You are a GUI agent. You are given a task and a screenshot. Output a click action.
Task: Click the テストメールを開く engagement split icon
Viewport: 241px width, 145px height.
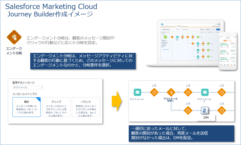171,92
